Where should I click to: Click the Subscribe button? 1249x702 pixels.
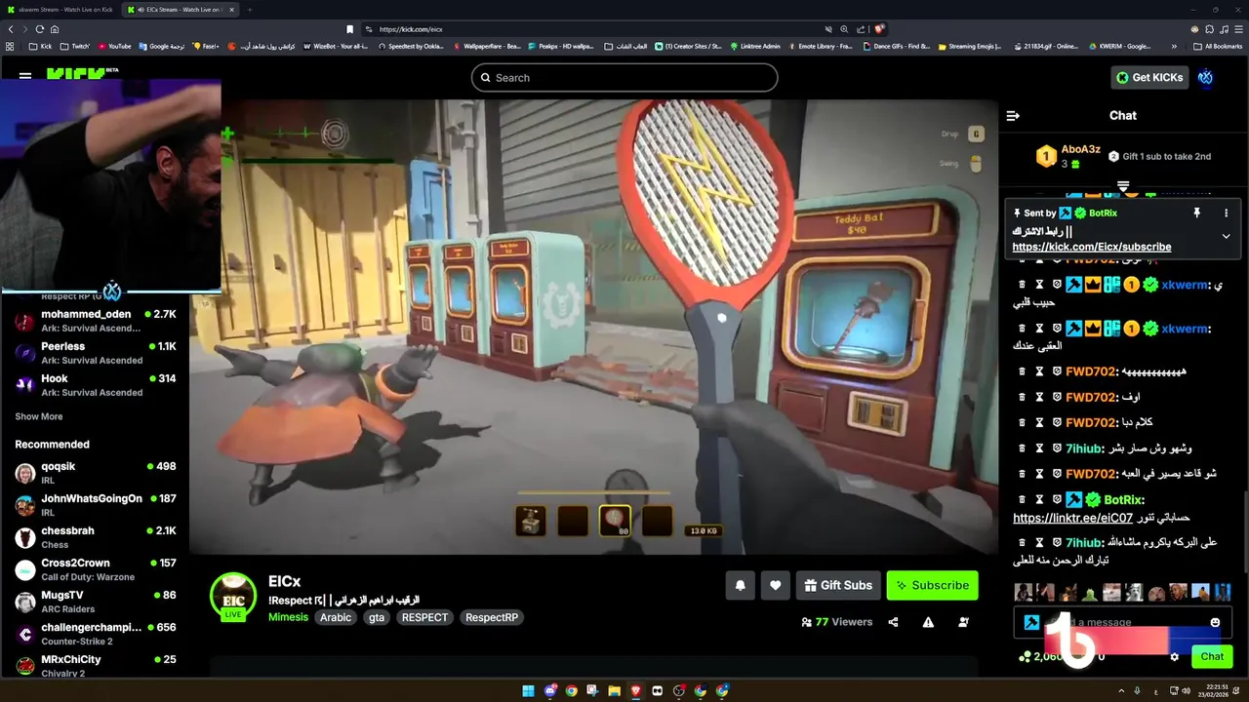pos(932,585)
